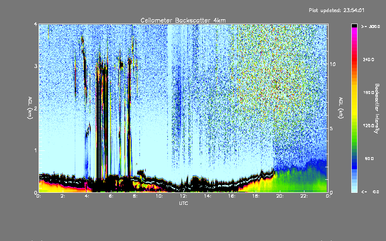Click the colorbar maximum label '>= 300.0'

pyautogui.click(x=371, y=27)
